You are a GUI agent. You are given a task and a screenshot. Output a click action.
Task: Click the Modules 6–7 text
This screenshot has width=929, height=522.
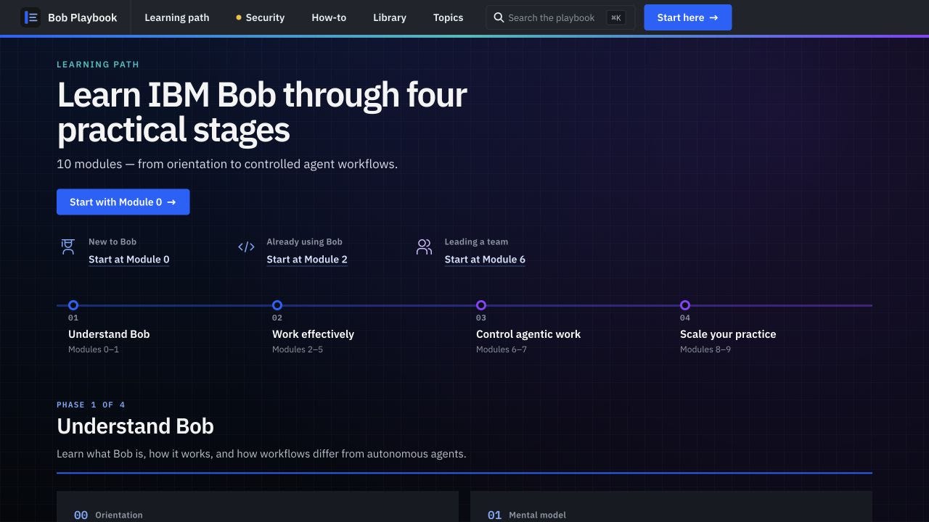click(x=502, y=349)
